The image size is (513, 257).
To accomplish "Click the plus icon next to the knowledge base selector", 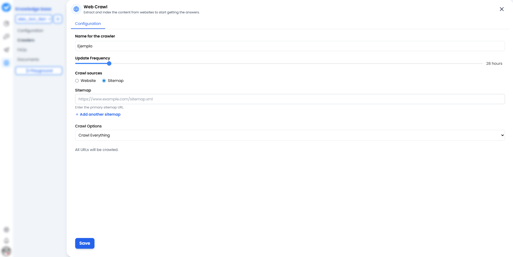I will coord(58,19).
